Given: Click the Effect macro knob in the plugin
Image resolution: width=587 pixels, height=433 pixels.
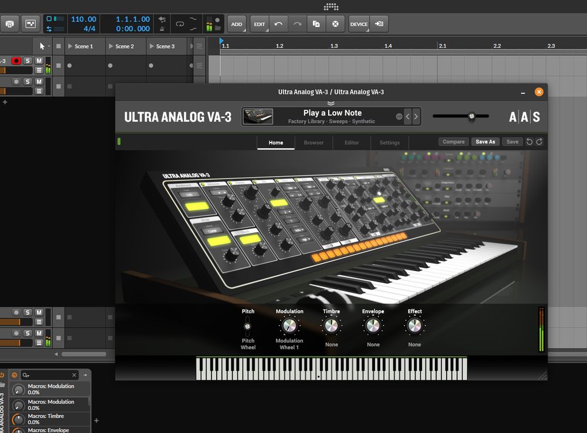Looking at the screenshot, I should coord(414,326).
